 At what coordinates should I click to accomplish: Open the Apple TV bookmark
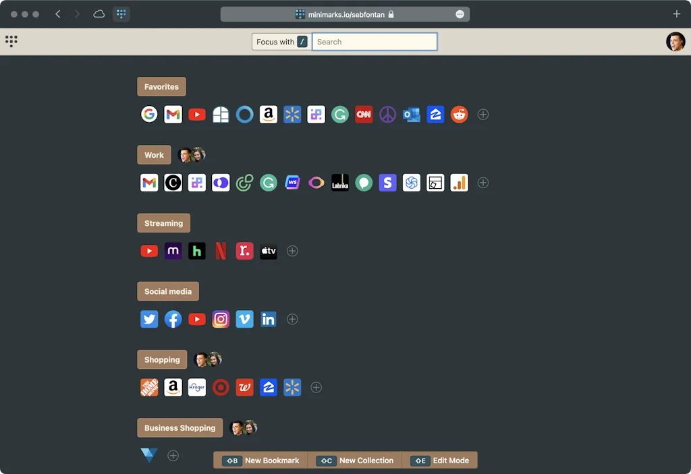269,251
